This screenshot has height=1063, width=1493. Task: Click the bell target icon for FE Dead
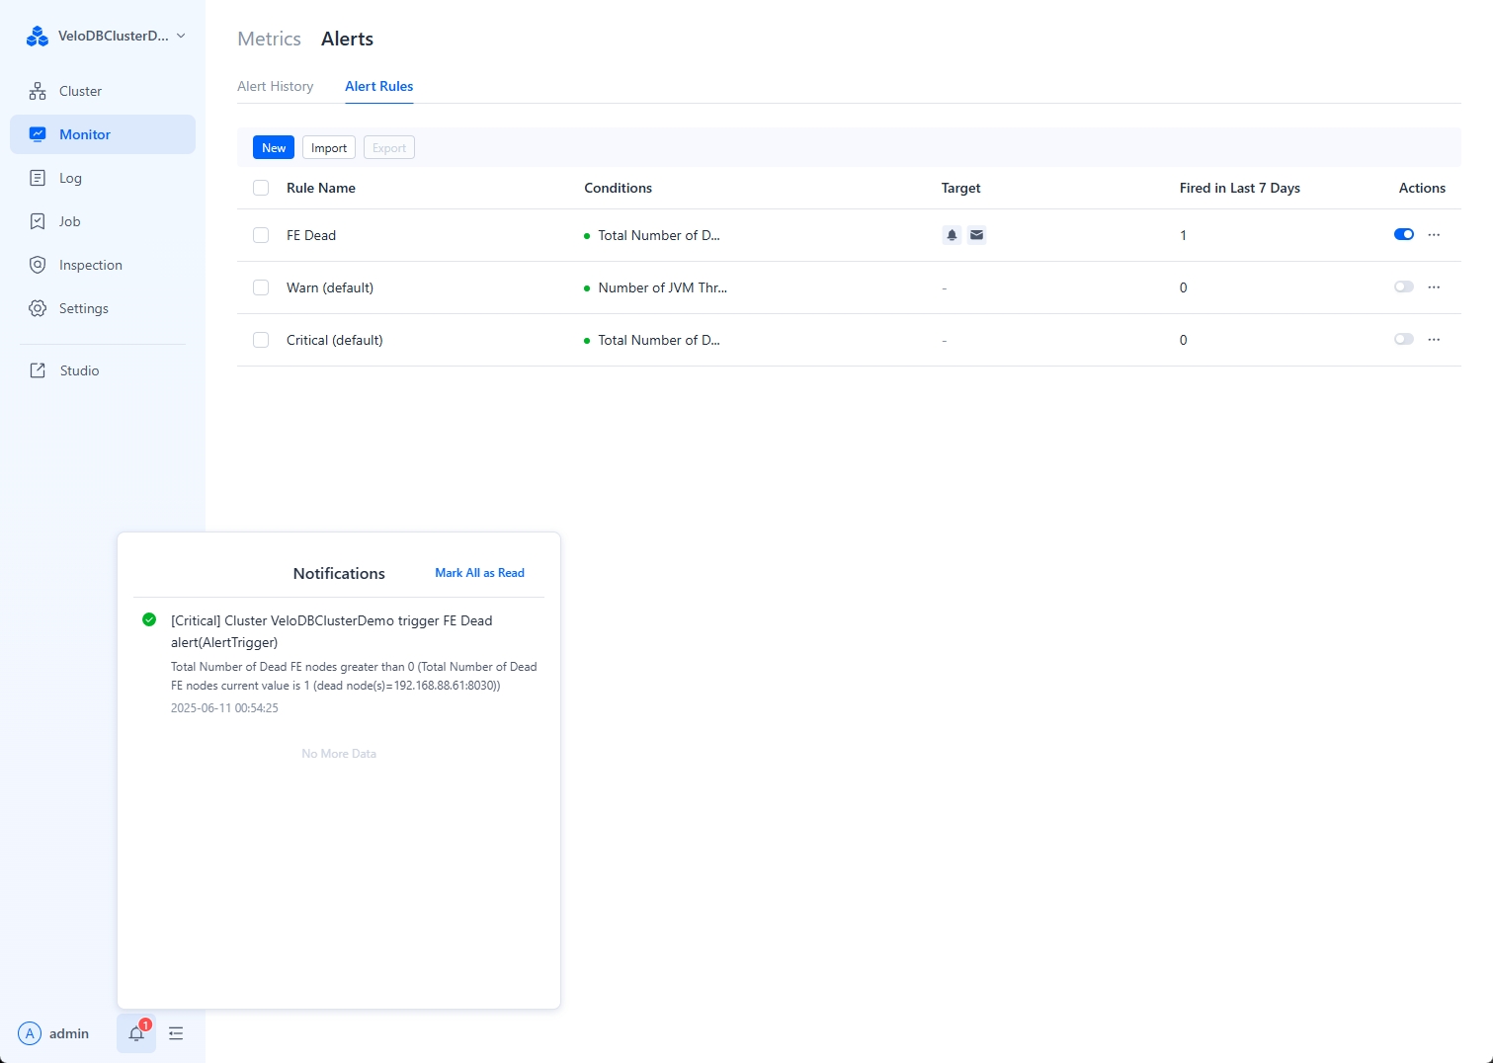click(x=952, y=235)
